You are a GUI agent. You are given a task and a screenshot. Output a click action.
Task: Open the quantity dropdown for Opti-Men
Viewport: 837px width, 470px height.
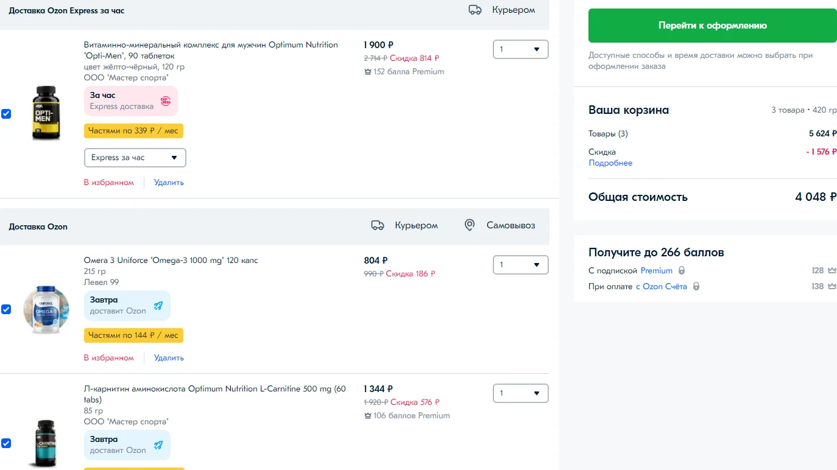(520, 49)
